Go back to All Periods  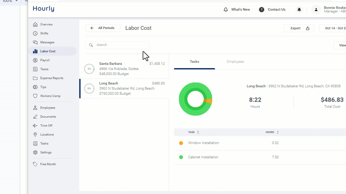103,28
